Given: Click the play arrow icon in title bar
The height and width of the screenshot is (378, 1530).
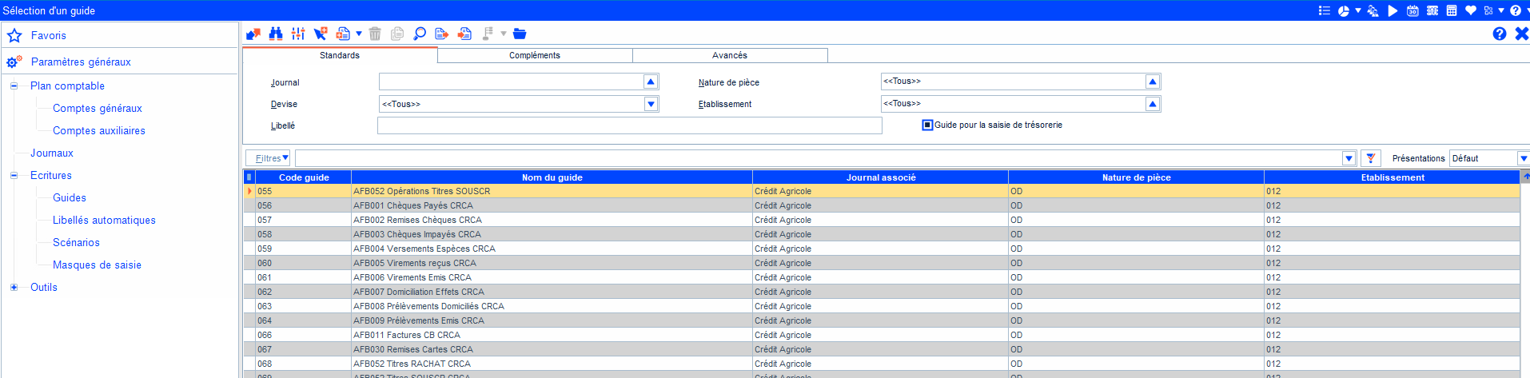Looking at the screenshot, I should click(1393, 10).
